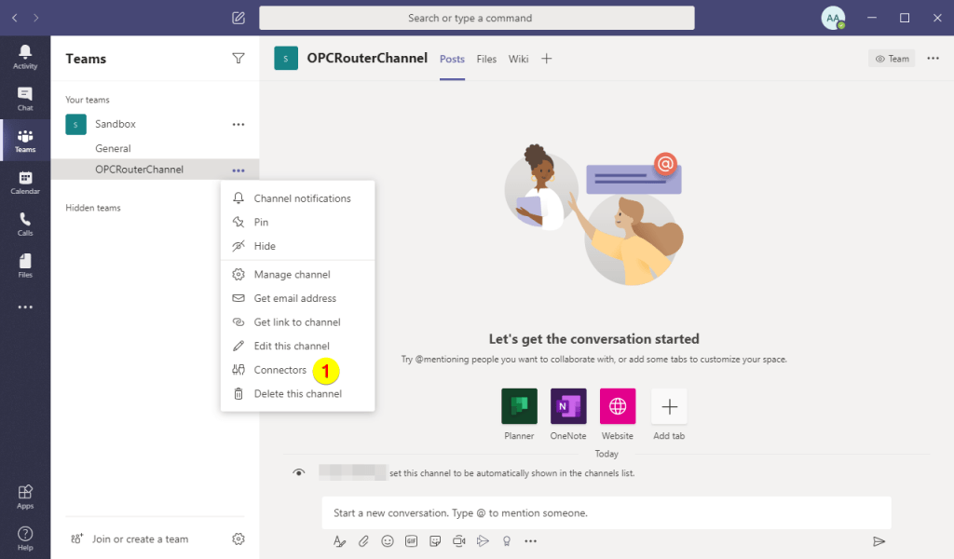954x559 pixels.
Task: Open the Activity feed
Action: (25, 58)
